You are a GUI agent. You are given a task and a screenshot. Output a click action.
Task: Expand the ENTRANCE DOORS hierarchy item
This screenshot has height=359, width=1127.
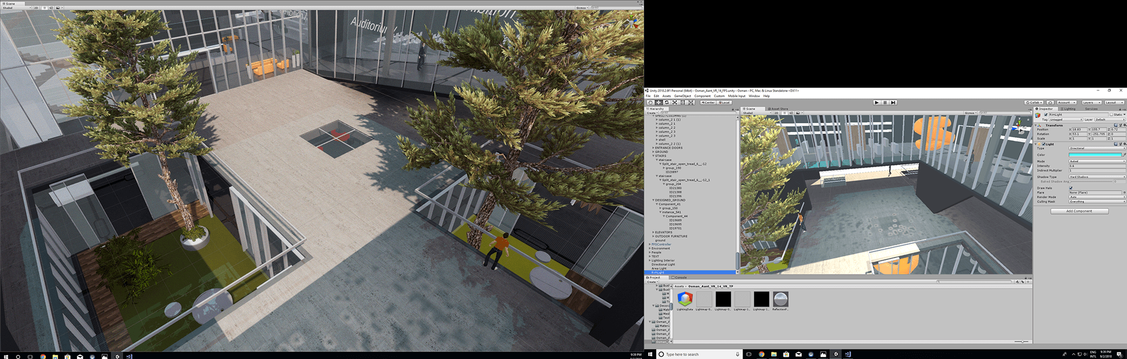pos(653,148)
